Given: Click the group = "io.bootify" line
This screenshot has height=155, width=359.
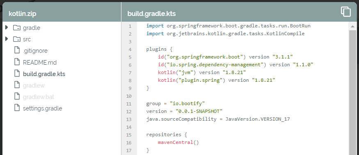Looking at the screenshot, I should tap(175, 103).
